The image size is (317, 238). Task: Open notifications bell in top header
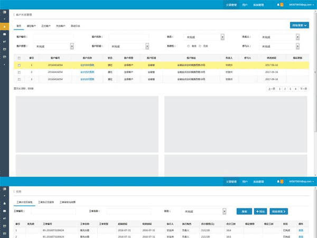point(278,5)
